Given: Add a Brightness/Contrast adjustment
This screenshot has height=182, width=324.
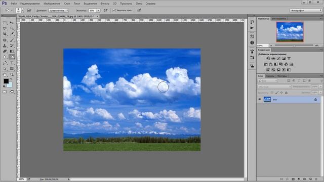Looking at the screenshot, I should pyautogui.click(x=268, y=59).
